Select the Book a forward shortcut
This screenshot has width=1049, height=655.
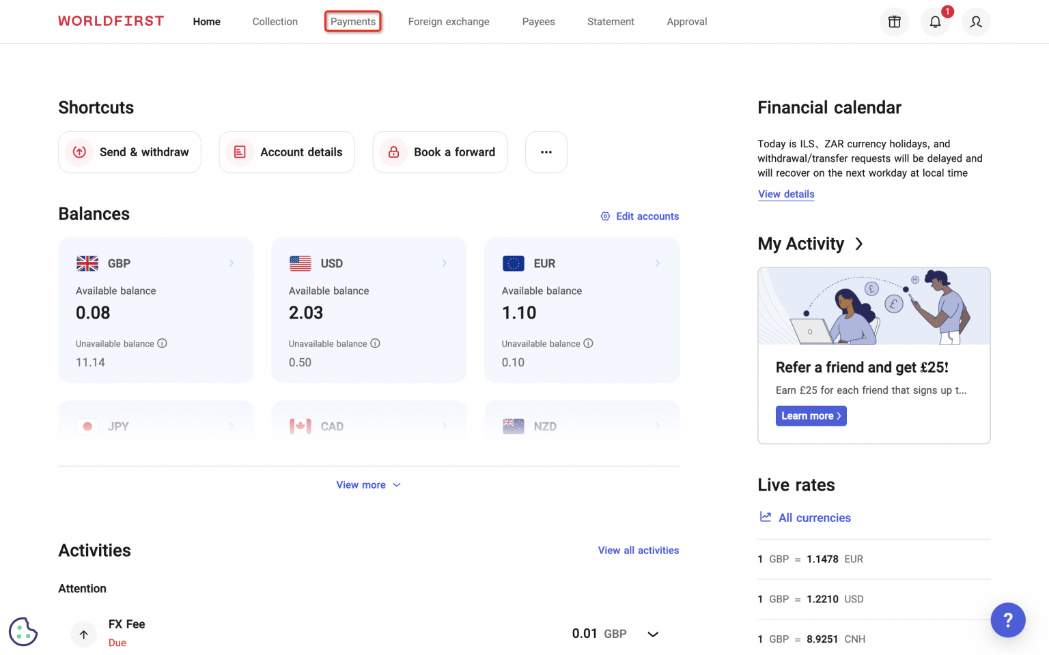click(440, 151)
